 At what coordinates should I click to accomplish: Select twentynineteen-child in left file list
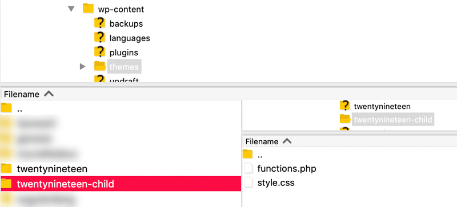pos(121,184)
